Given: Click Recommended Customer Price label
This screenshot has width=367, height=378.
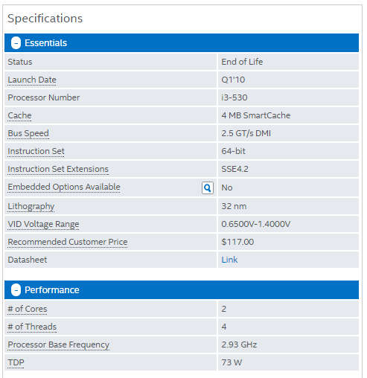Looking at the screenshot, I should tap(68, 242).
